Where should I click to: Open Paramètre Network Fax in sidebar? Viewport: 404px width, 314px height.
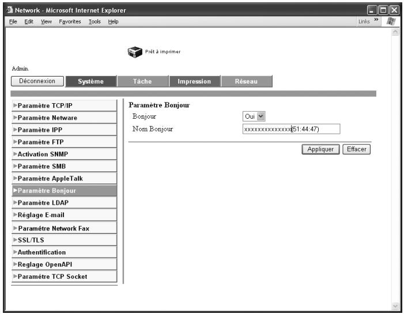point(64,228)
